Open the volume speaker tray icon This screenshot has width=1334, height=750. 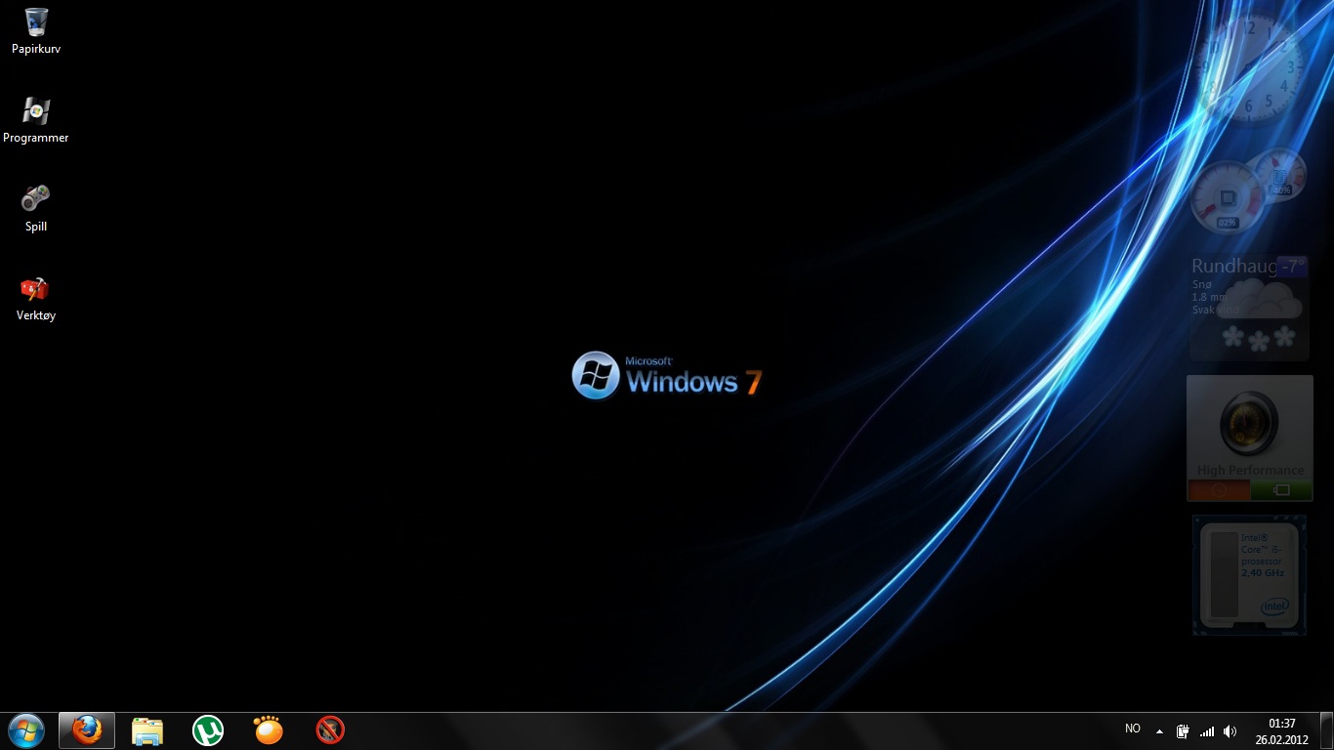pyautogui.click(x=1230, y=731)
